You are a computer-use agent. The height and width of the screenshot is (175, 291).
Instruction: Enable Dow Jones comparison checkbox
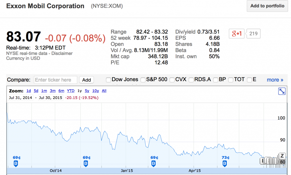[108, 80]
